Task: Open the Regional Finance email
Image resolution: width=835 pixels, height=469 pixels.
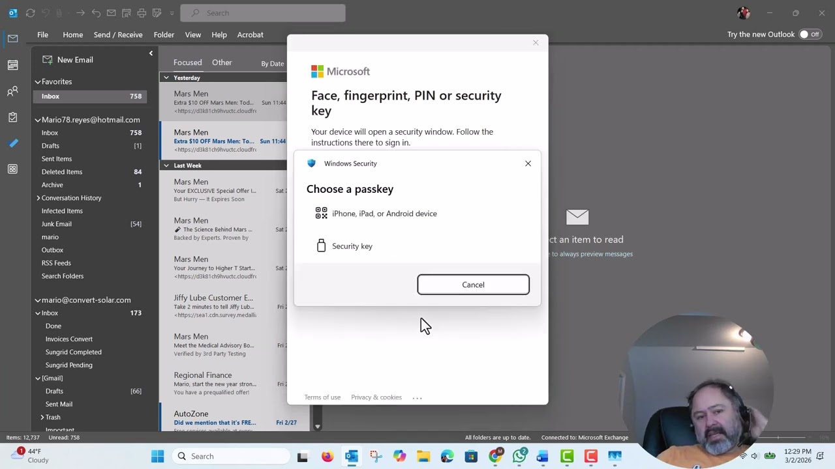Action: point(223,384)
